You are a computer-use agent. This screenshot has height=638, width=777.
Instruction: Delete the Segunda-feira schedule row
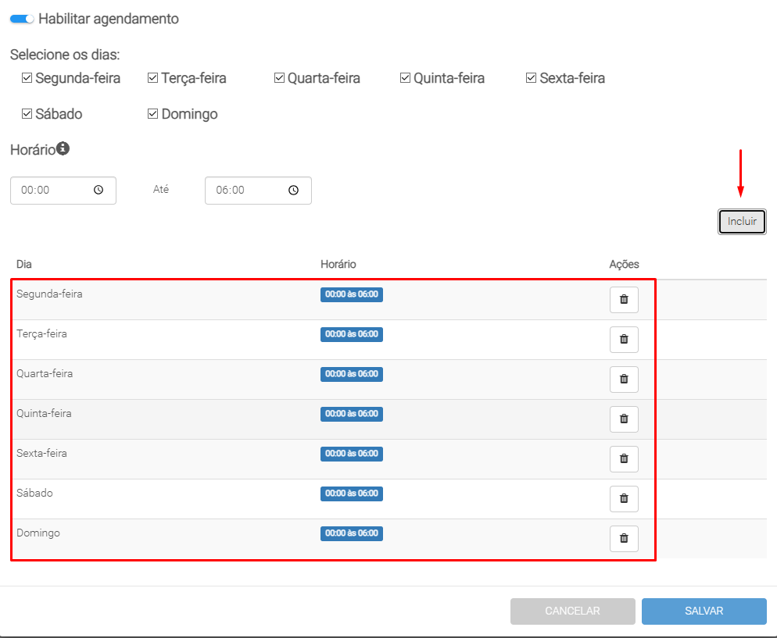[624, 300]
